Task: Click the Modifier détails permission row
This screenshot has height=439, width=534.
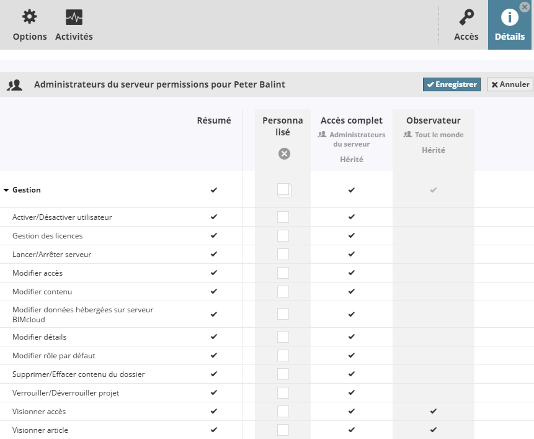Action: [40, 337]
